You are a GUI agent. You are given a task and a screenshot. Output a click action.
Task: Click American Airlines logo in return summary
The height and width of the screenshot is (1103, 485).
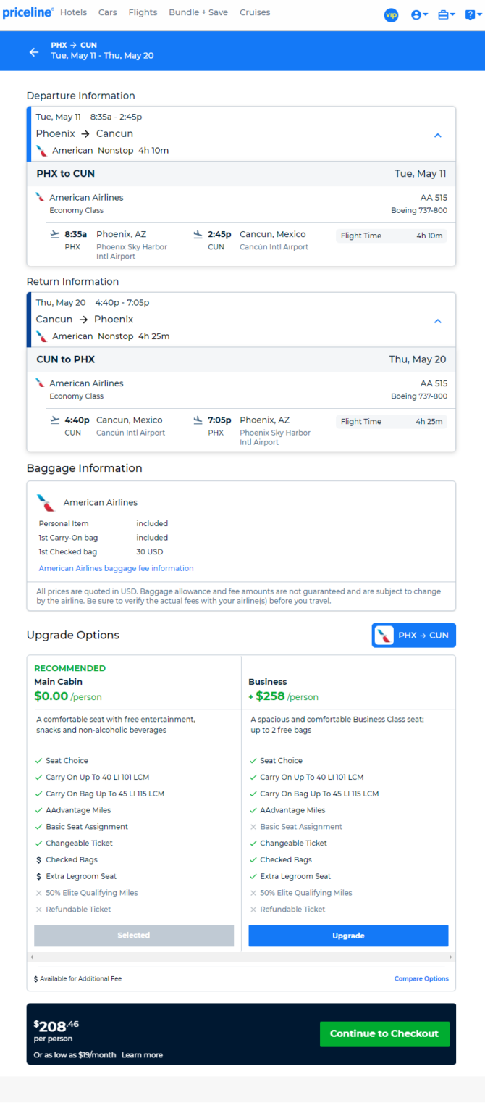pyautogui.click(x=43, y=336)
